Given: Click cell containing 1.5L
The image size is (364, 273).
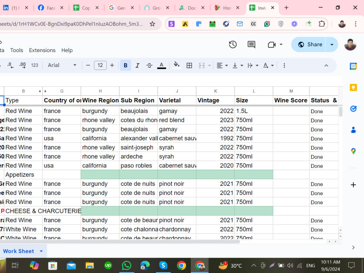Looking at the screenshot, I should [253, 111].
